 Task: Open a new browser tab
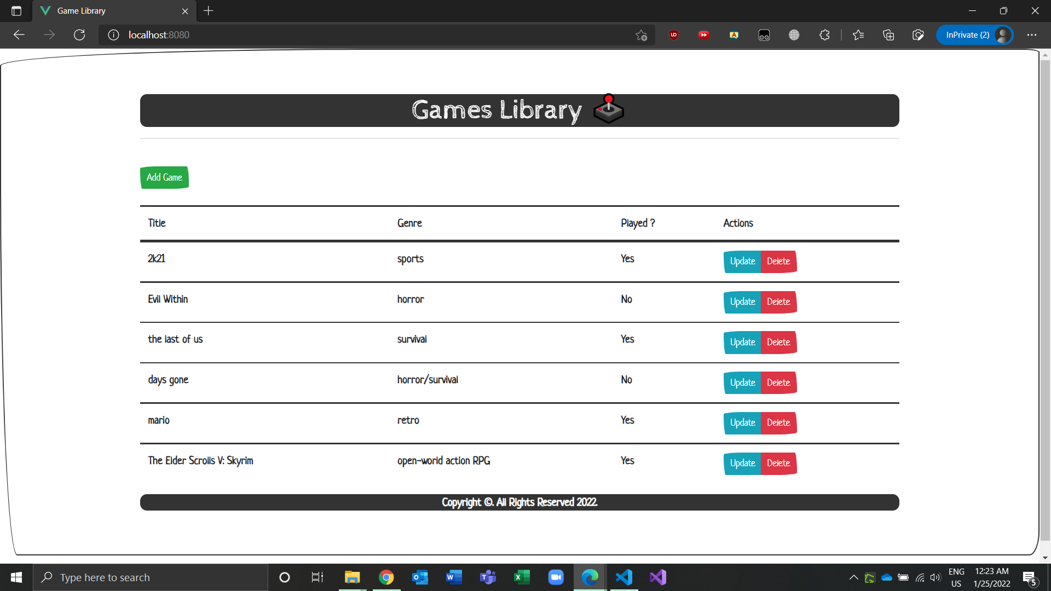coord(209,11)
